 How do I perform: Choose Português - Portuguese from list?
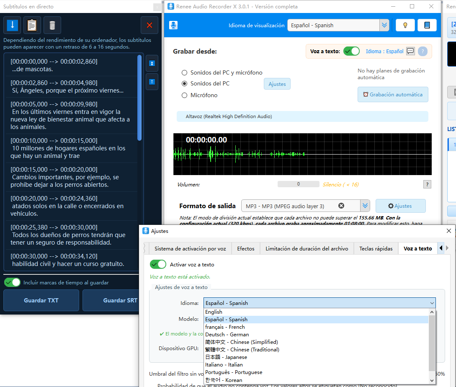pyautogui.click(x=316, y=372)
